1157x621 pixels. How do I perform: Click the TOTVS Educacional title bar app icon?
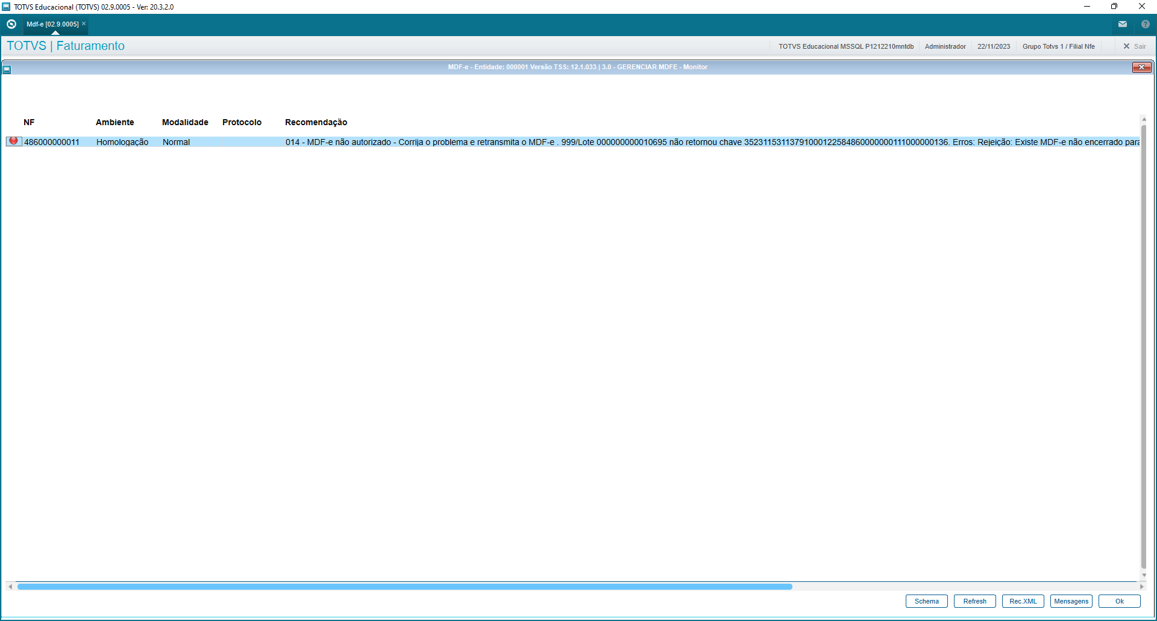[x=6, y=7]
